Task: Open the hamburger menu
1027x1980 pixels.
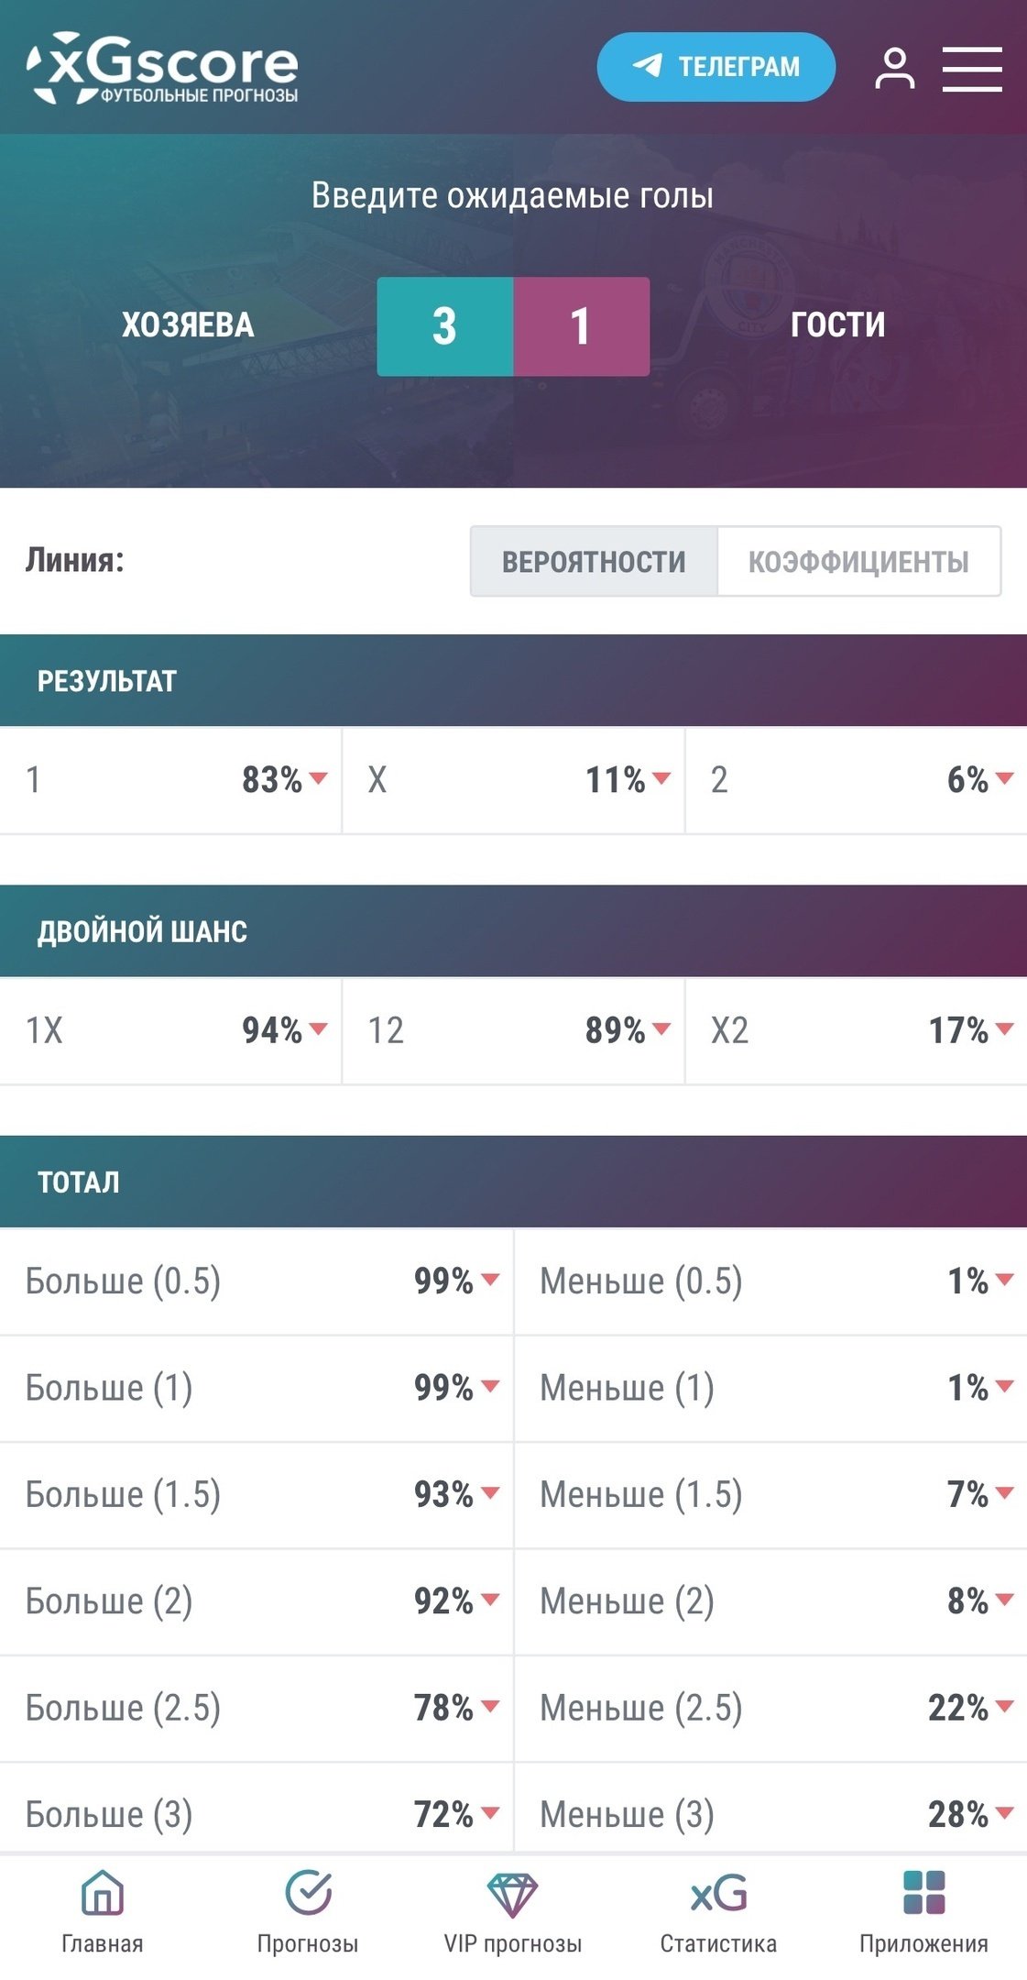Action: tap(972, 69)
